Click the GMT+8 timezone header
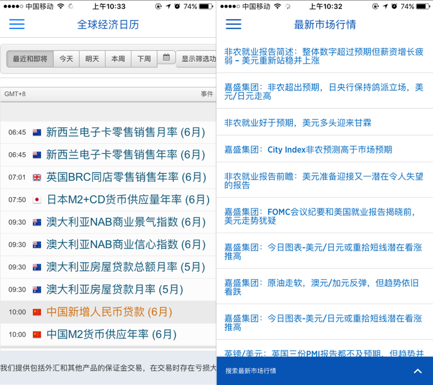This screenshot has width=433, height=385. click(15, 94)
